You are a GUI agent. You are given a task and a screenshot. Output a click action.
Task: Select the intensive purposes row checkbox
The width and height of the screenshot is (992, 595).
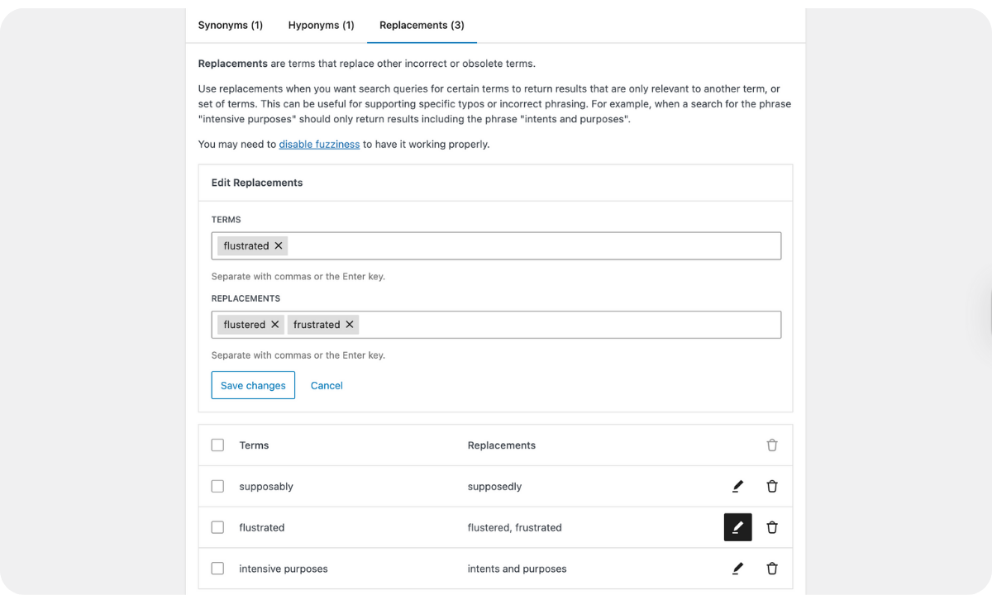tap(217, 569)
